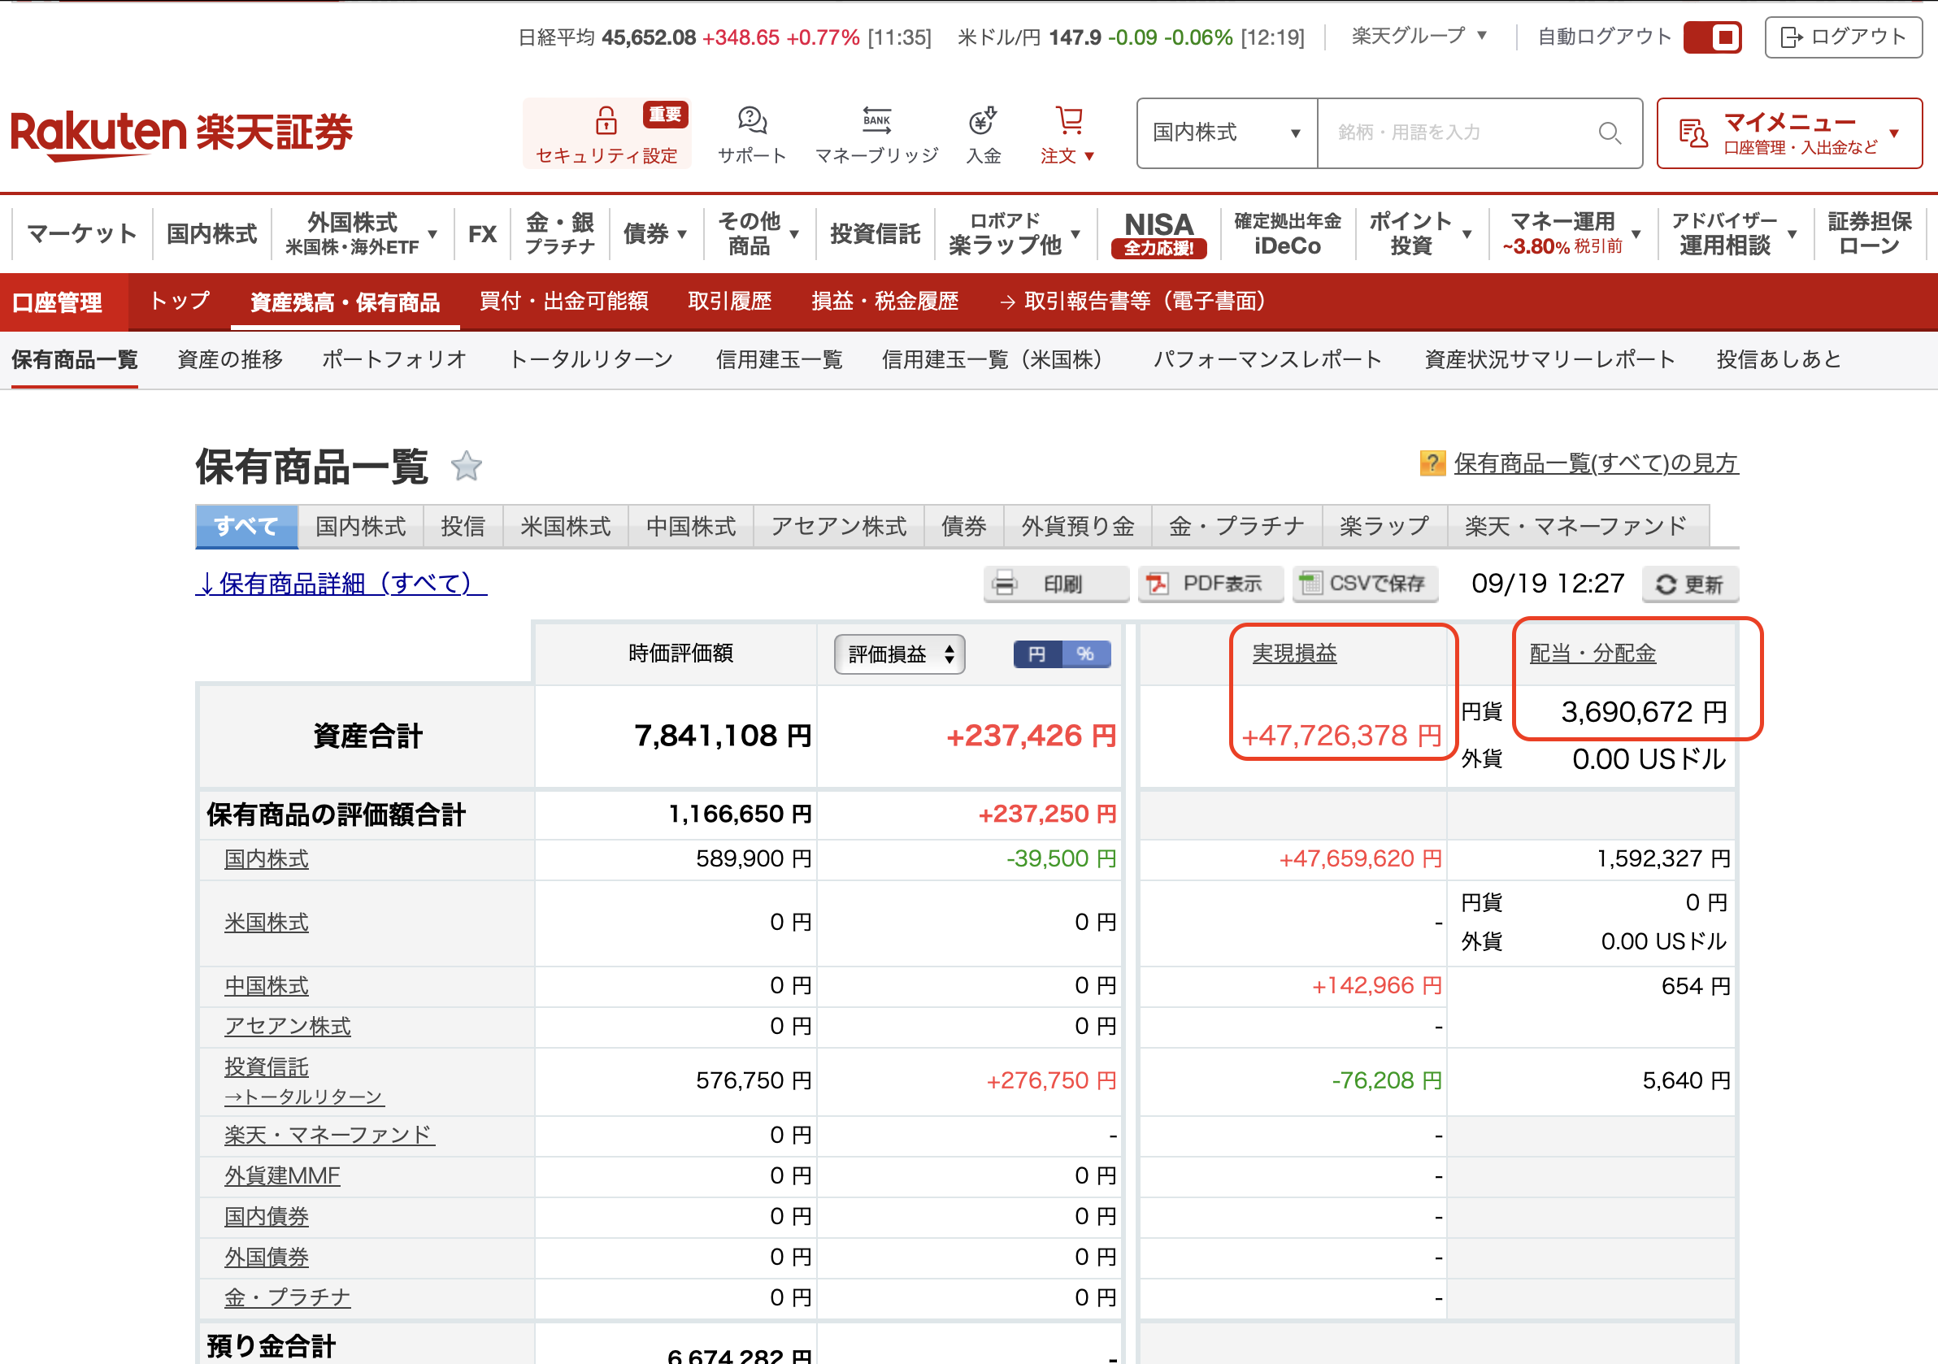Open the 国内株式 search category dropdown

click(1226, 132)
